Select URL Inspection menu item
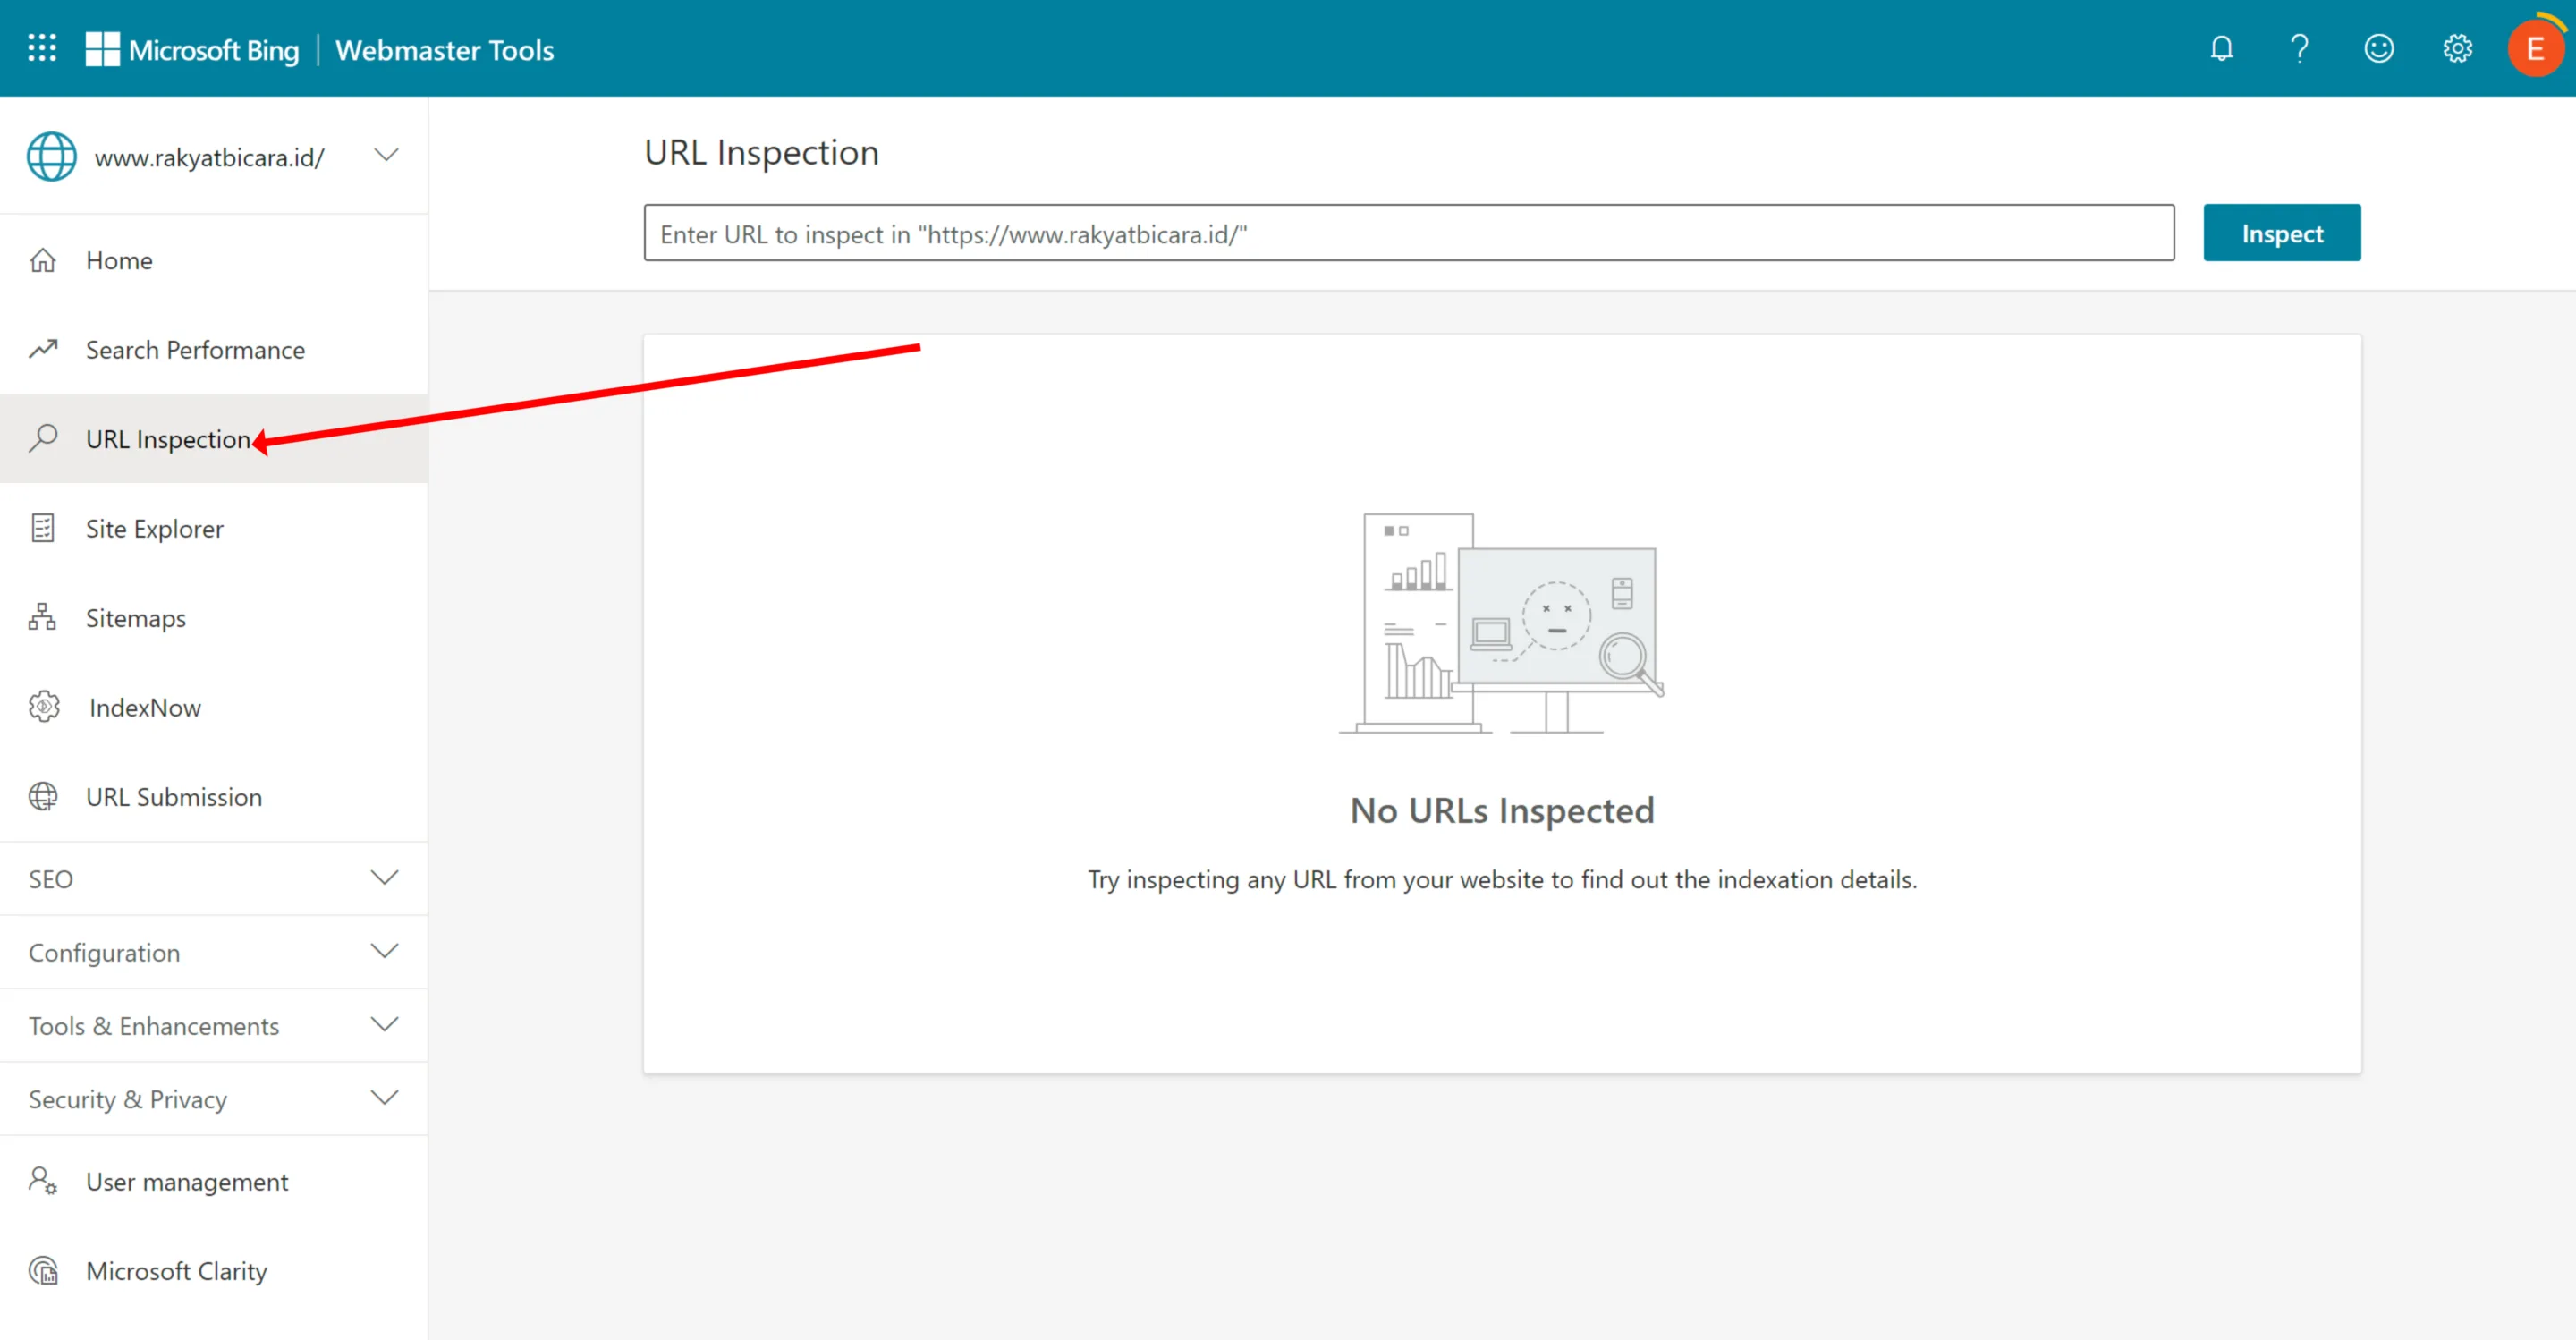The height and width of the screenshot is (1340, 2576). [x=214, y=438]
